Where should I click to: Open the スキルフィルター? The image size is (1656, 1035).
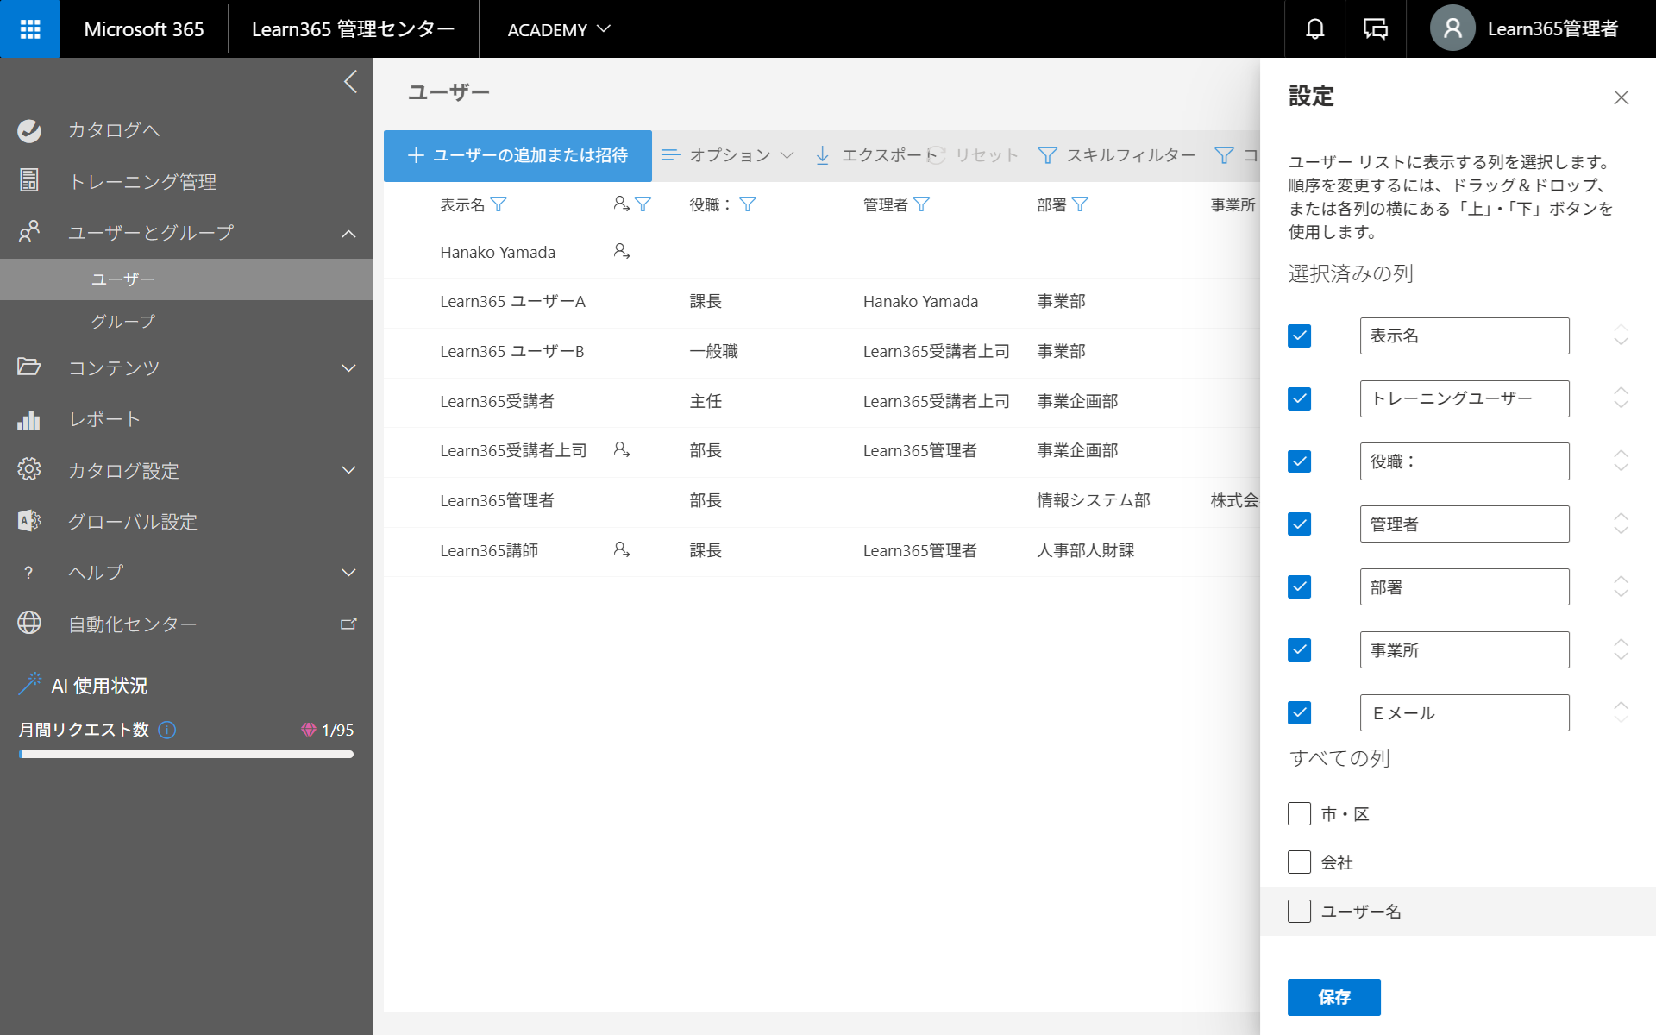(1117, 155)
